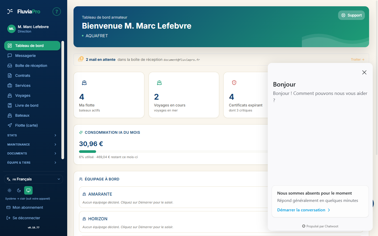The width and height of the screenshot is (378, 236).
Task: Click the Messagerie chat bubble icon
Action: (10, 56)
